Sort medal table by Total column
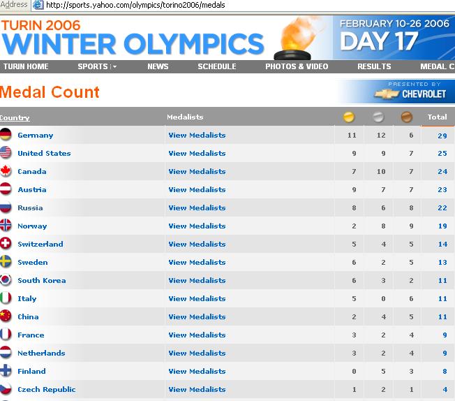The image size is (455, 401). (x=437, y=117)
